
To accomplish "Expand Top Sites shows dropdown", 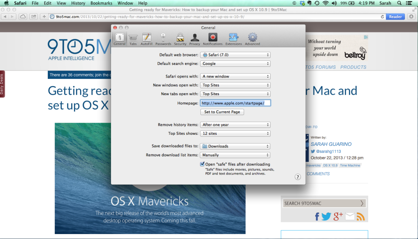I will point(235,133).
